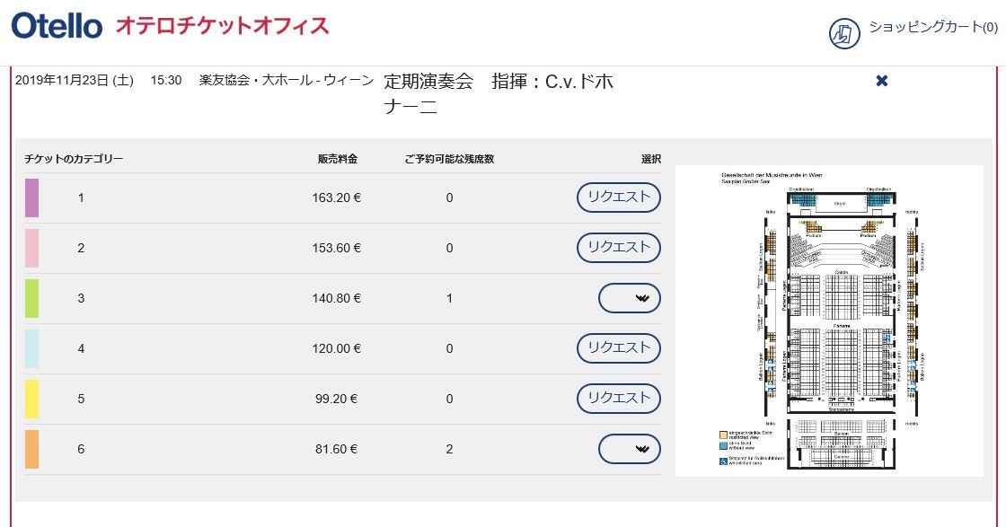Click the green category 3 color swatch
The image size is (1006, 527).
(x=32, y=299)
